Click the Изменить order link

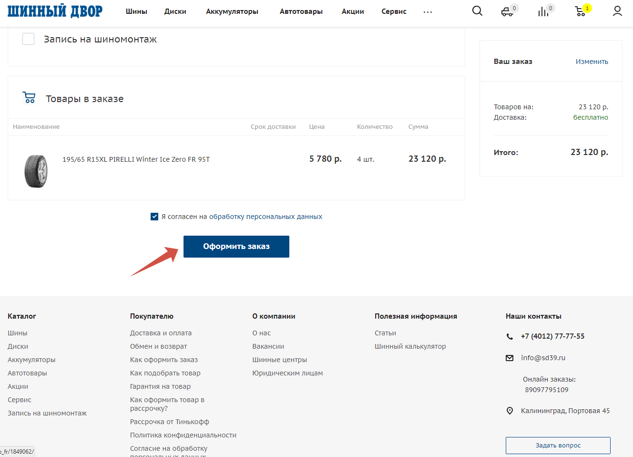pyautogui.click(x=592, y=62)
